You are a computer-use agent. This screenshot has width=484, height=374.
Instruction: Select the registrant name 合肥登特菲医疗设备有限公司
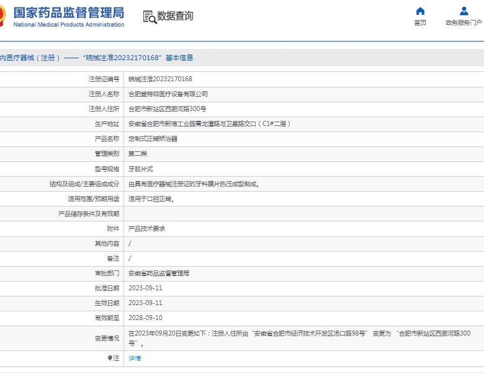click(168, 94)
